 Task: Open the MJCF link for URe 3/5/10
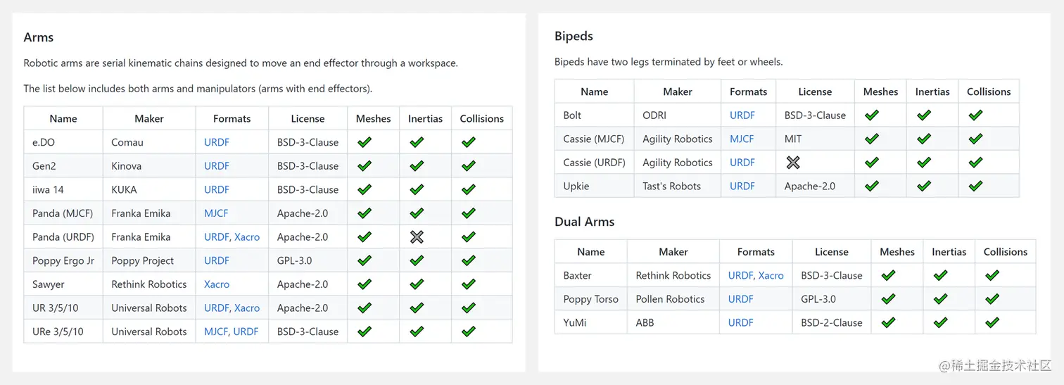coord(216,332)
